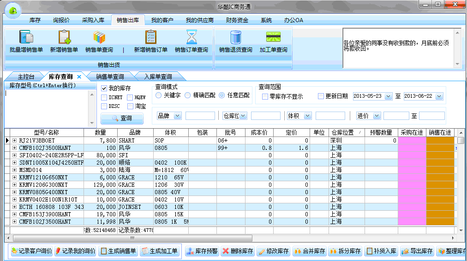Enable the update date checkbox

click(x=321, y=96)
